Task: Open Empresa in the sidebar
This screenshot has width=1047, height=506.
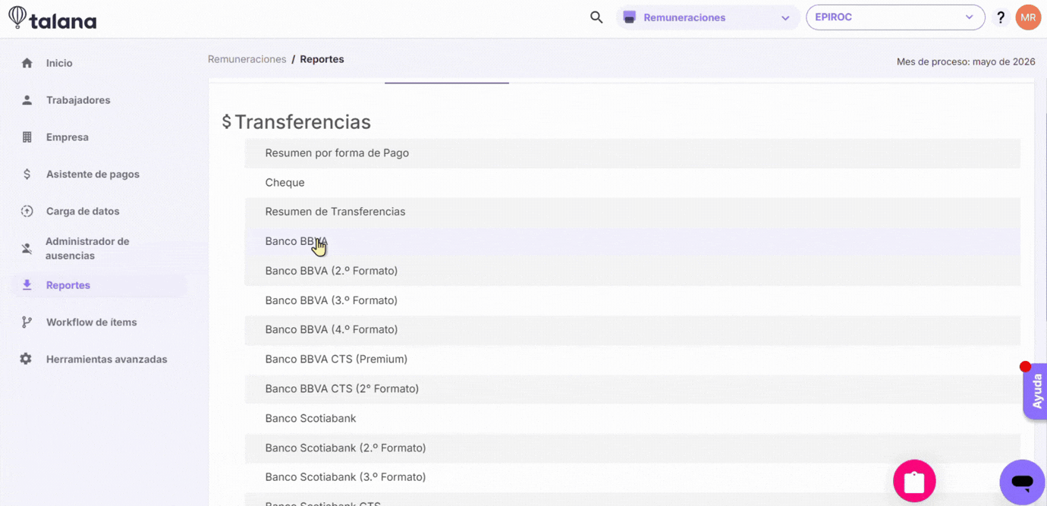Action: tap(68, 137)
